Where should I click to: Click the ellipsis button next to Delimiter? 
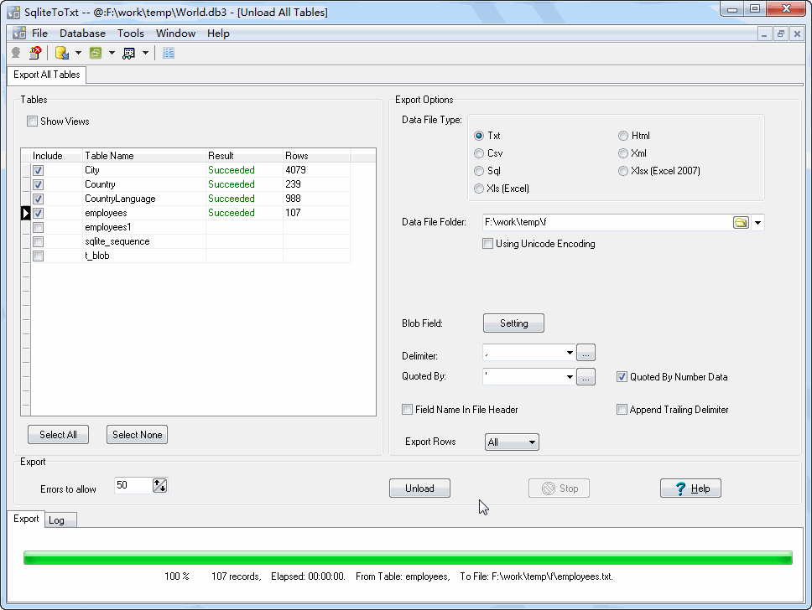[x=586, y=353]
